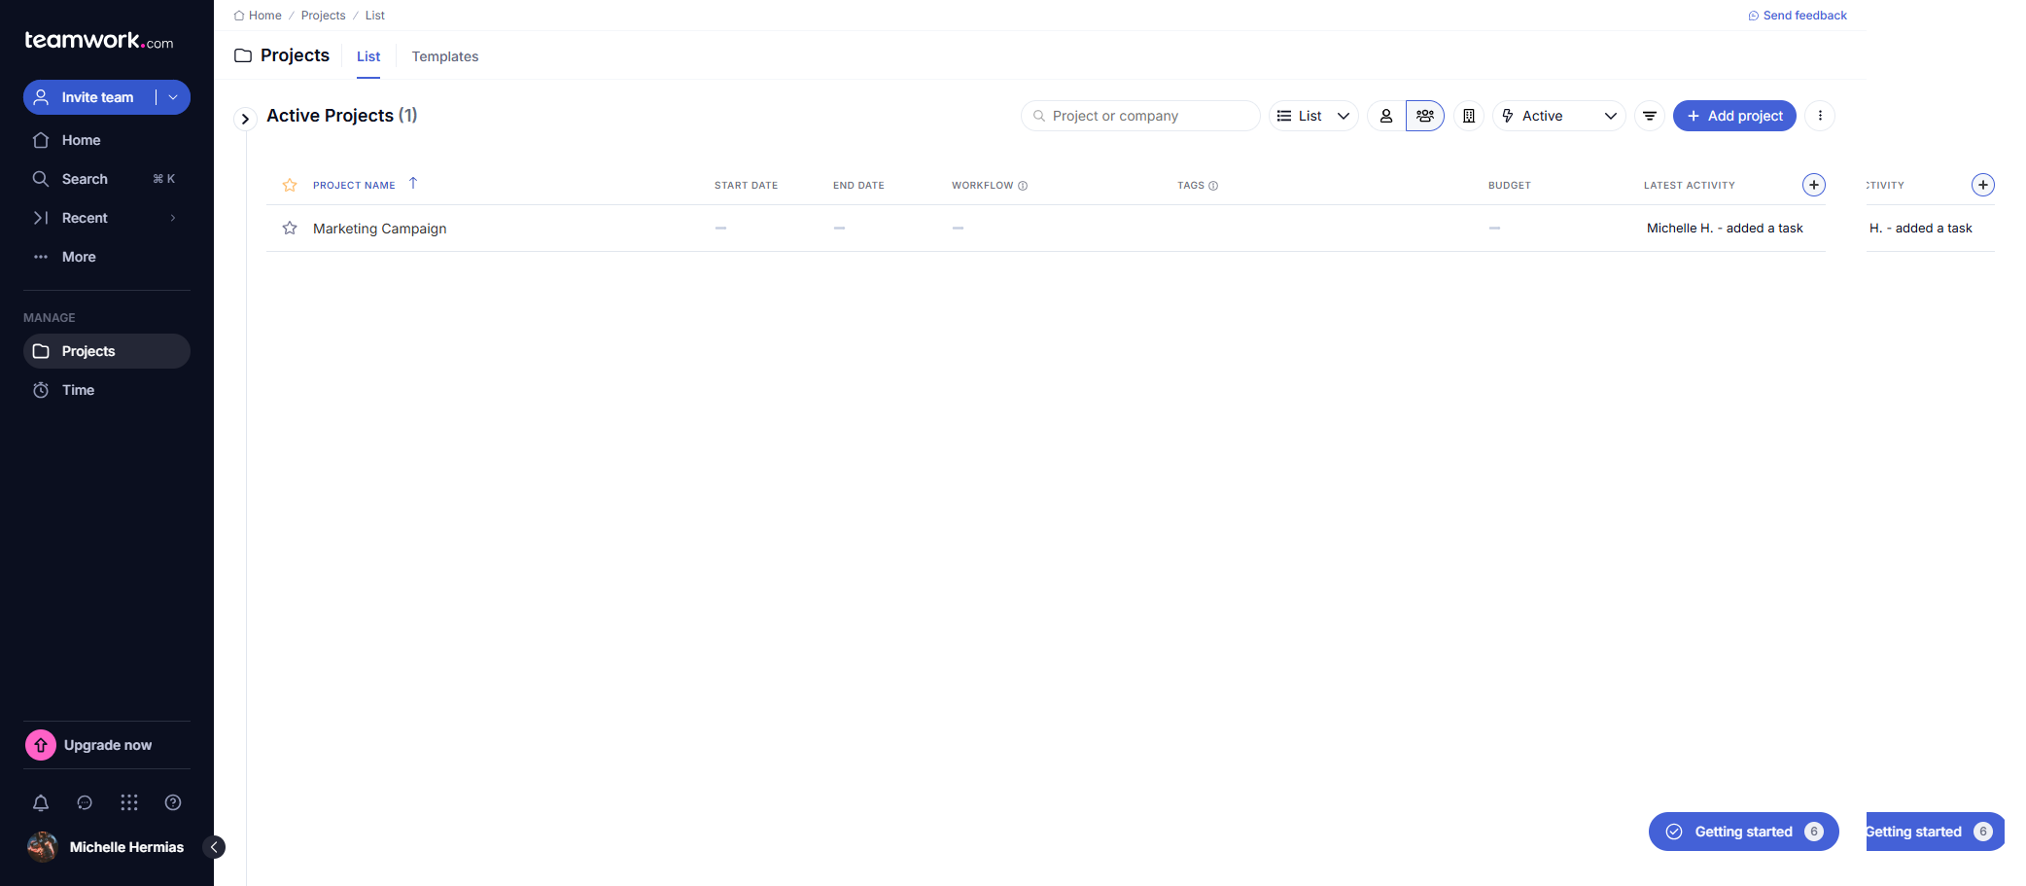Click the Project or company search field
Viewport: 2026px width, 886px height.
click(x=1140, y=116)
